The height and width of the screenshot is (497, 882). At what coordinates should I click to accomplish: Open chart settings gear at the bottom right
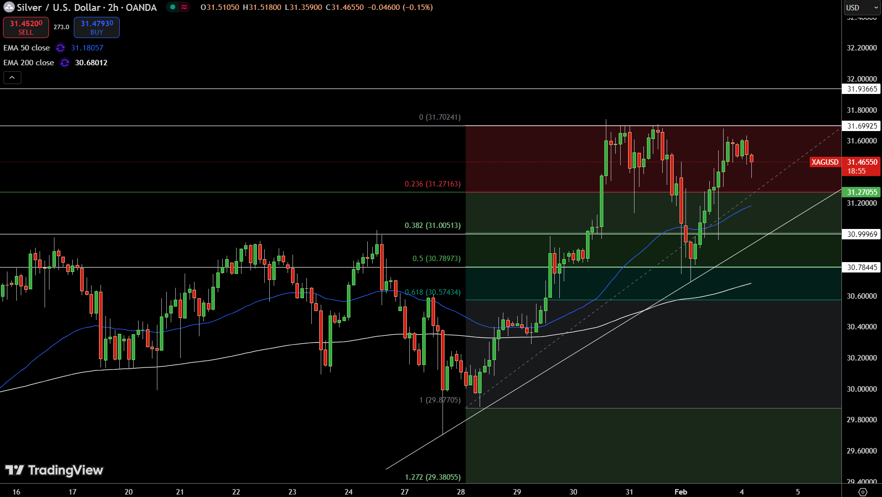(862, 492)
